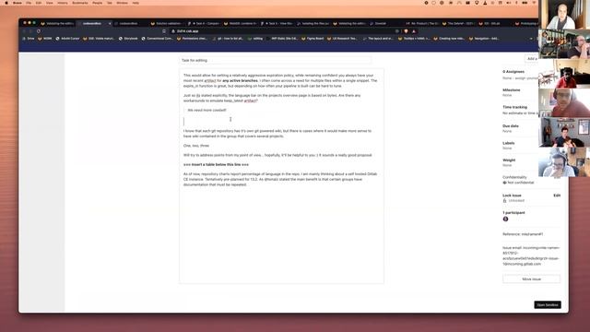Viewport: 590px width, 332px height.
Task: Select the violin-holding participant video thumbnail
Action: (564, 132)
